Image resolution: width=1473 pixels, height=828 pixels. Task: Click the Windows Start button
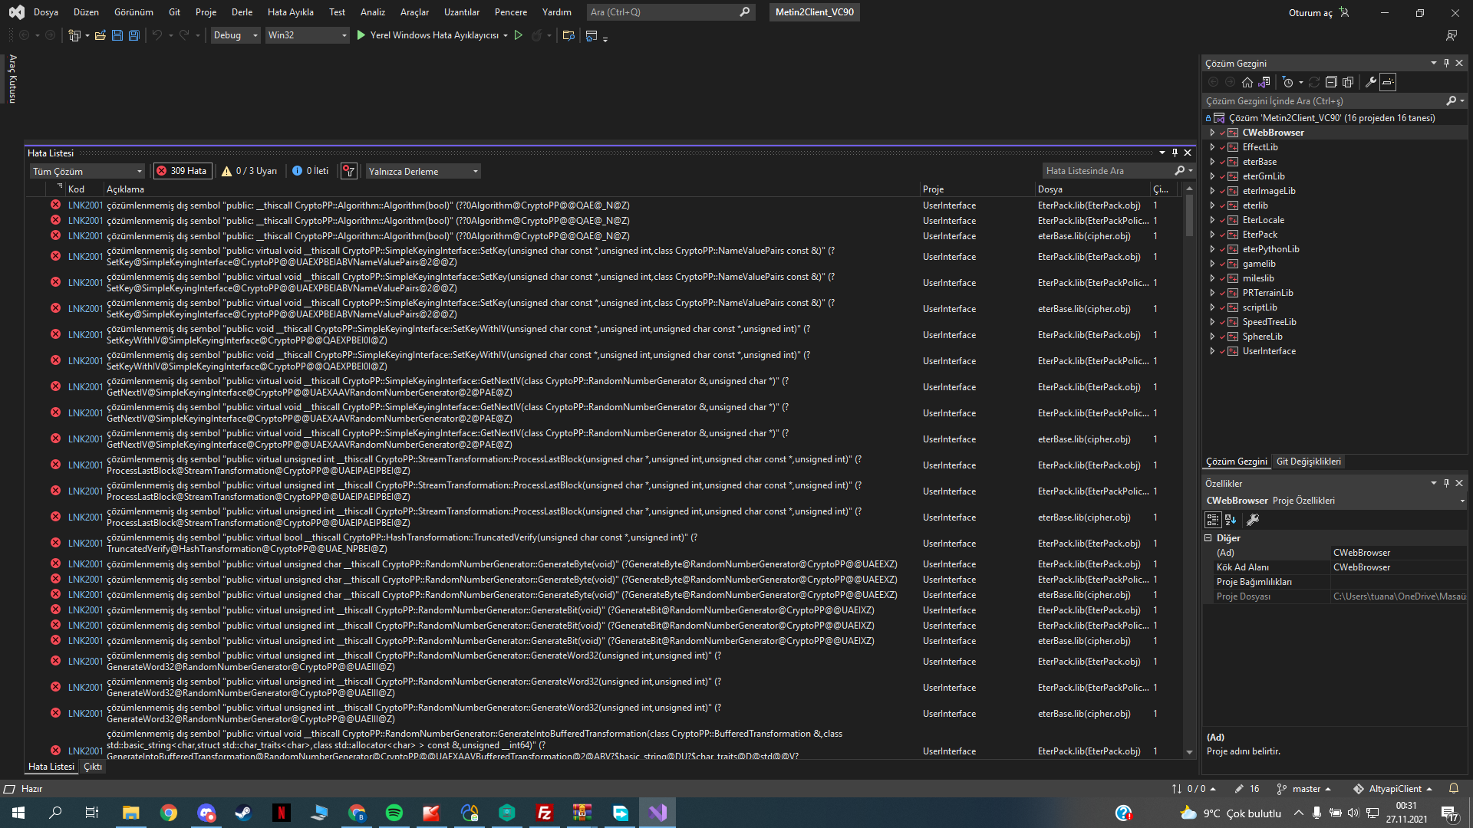pyautogui.click(x=18, y=813)
